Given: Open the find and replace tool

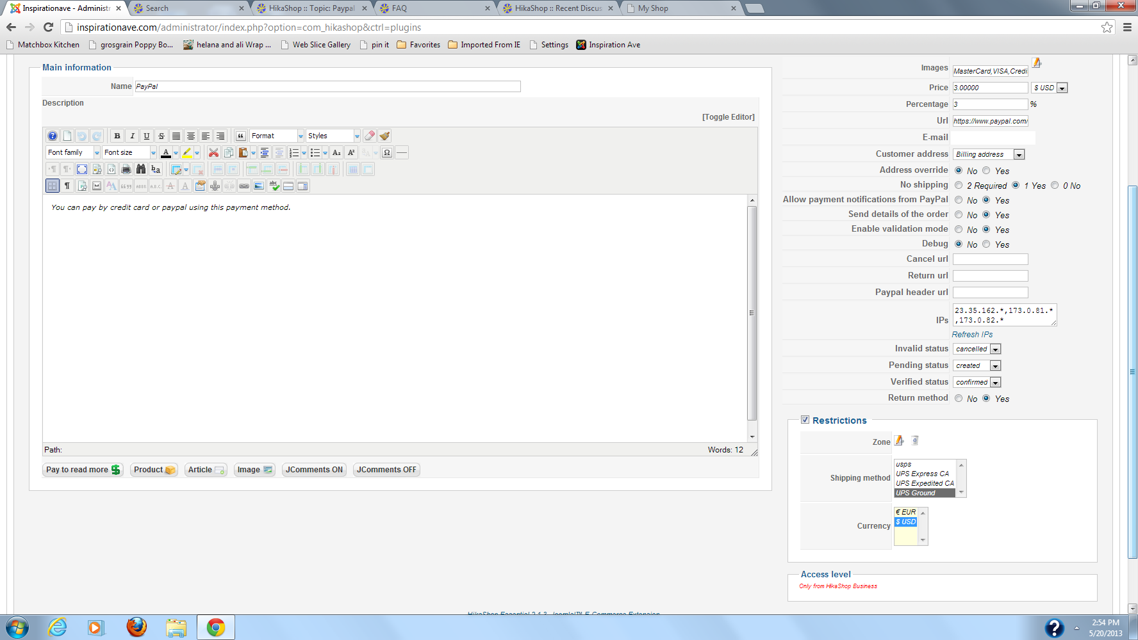Looking at the screenshot, I should 156,169.
